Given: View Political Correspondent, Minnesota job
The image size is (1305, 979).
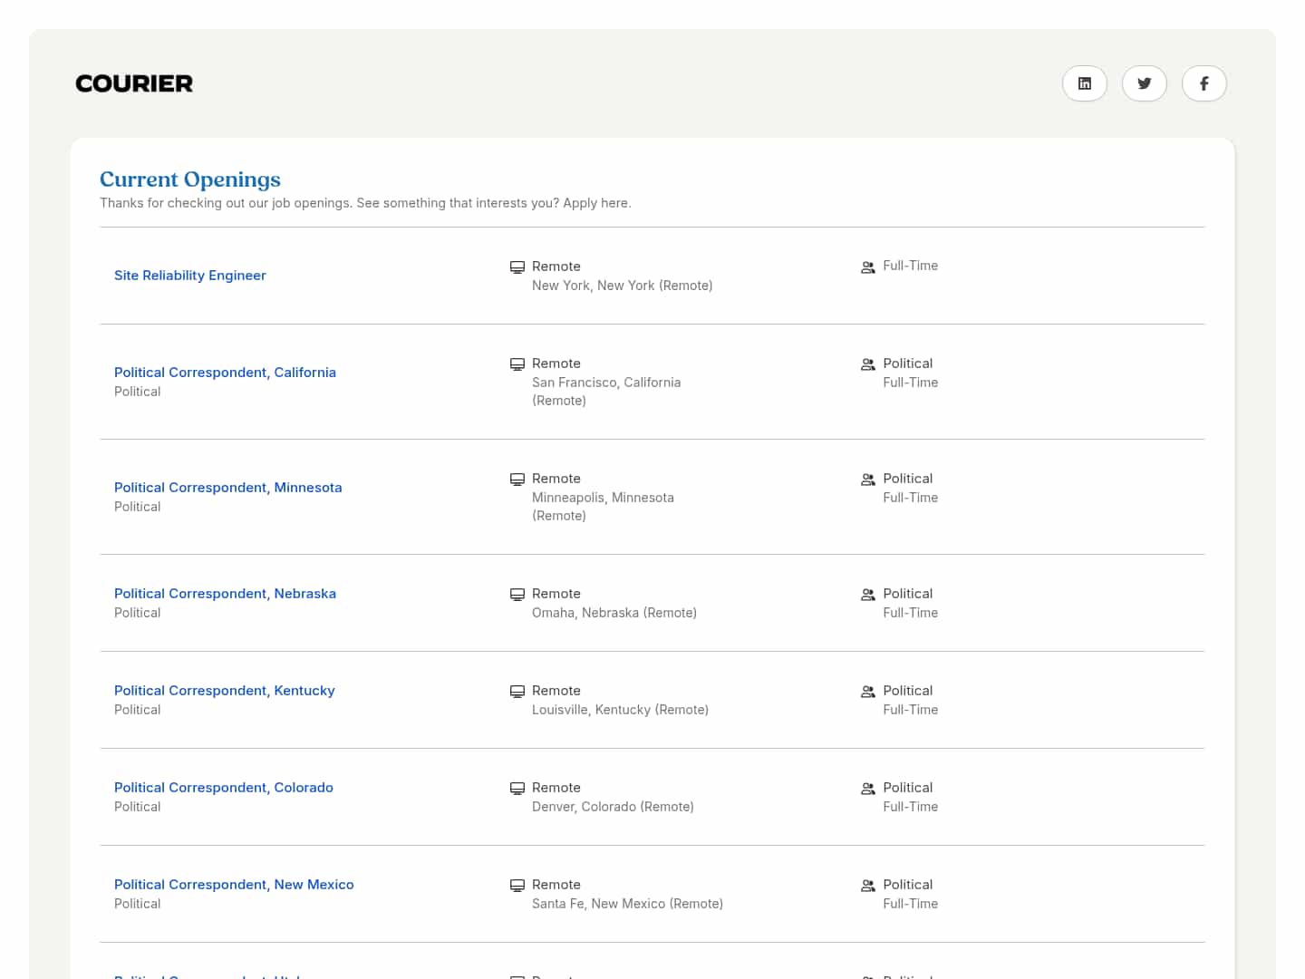Looking at the screenshot, I should (x=228, y=488).
